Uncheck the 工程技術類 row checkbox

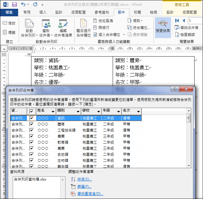tap(32, 130)
